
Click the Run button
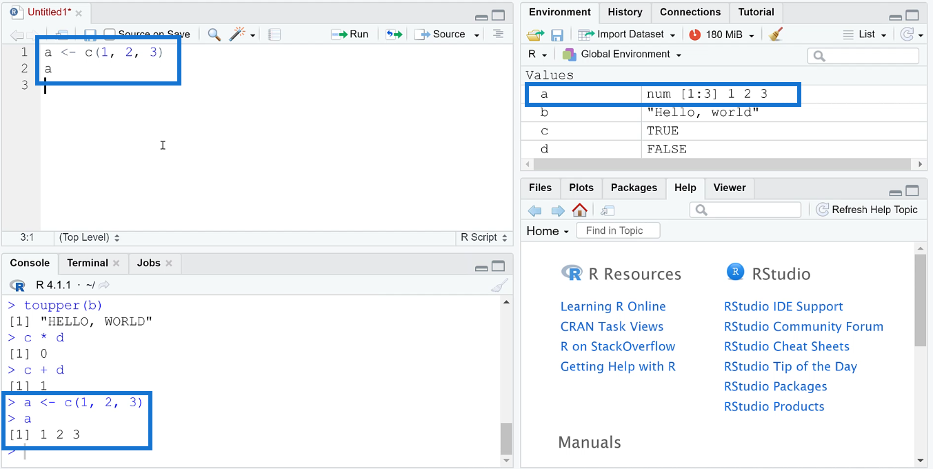[350, 34]
